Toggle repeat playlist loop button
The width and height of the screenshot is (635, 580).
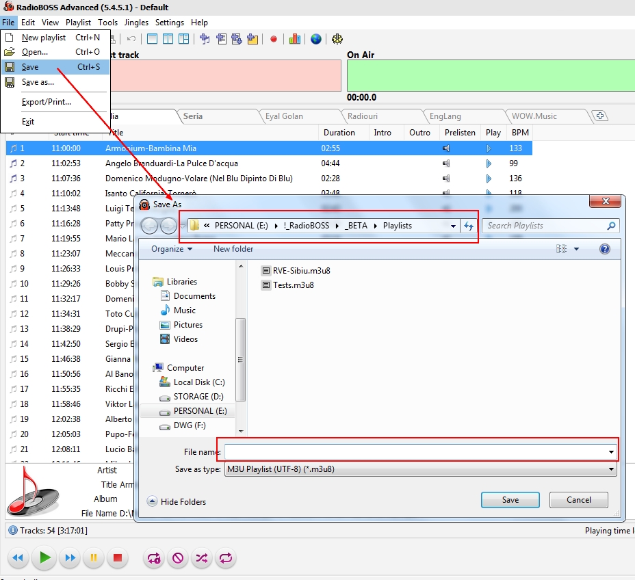226,557
